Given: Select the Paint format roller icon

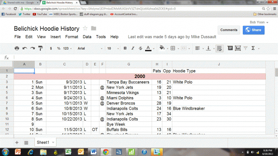Looking at the screenshot, I should click(x=40, y=48).
